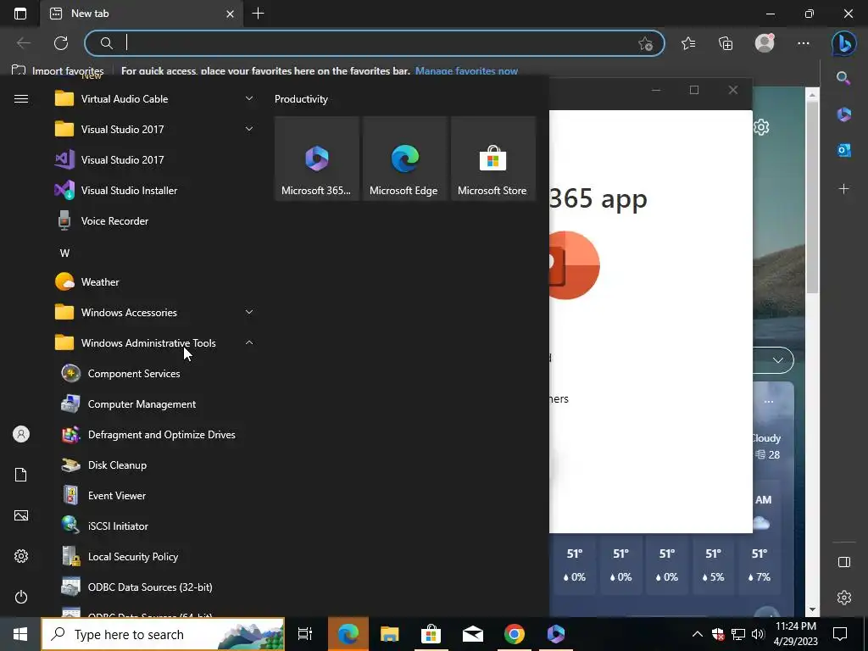Open page settings gear on new tab

pyautogui.click(x=762, y=127)
